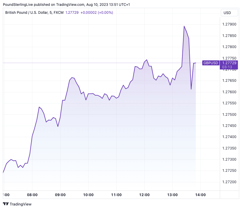
Task: Click the TradingView logo icon
Action: point(6,204)
